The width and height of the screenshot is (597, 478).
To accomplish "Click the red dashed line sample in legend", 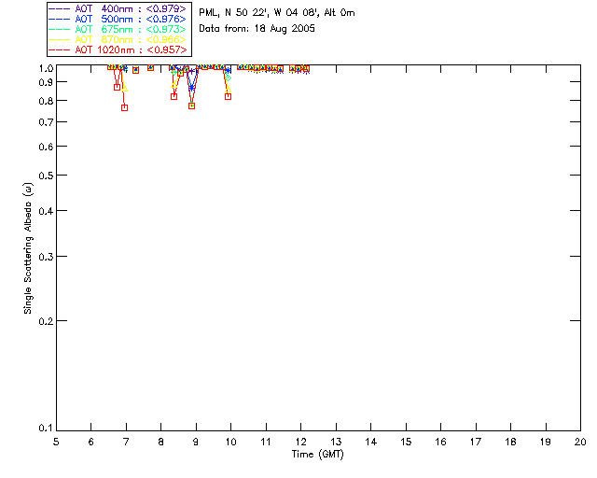I will pos(60,49).
